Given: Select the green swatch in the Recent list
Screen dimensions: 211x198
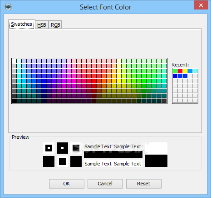Looking at the screenshot, I should 175,71.
